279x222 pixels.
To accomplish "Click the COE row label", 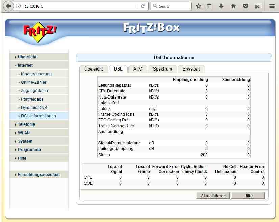I will click(88, 183).
